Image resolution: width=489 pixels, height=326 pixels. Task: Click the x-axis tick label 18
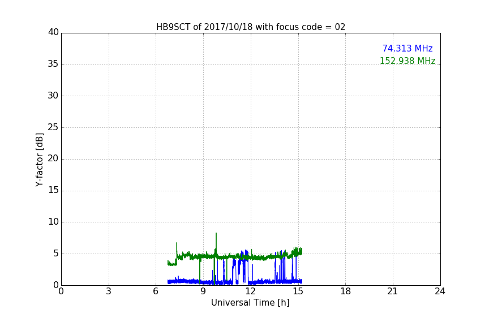346,291
